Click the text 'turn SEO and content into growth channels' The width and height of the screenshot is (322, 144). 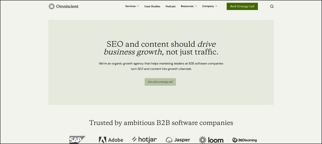point(161,69)
